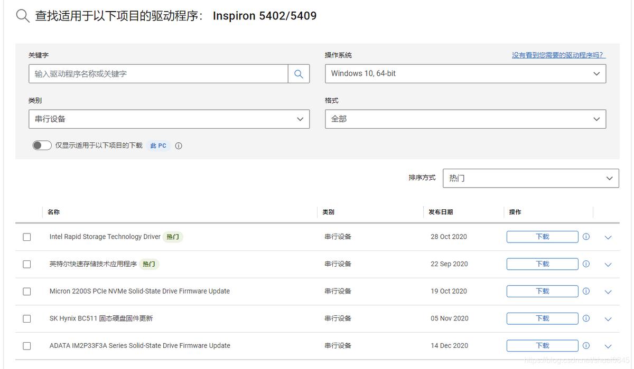The image size is (634, 369).
Task: Check the Intel Rapid Storage Technology Driver checkbox
Action: click(27, 237)
